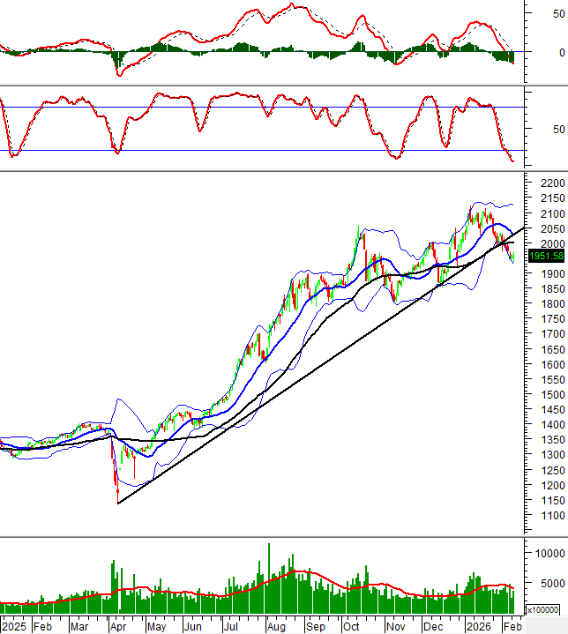568x634 pixels.
Task: Click the Oct label on the time axis
Action: coord(352,625)
